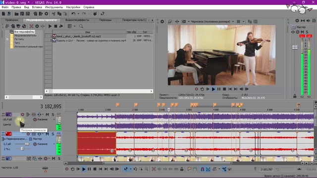317x178 pixels.
Task: Open Undo history dropdown arrow
Action: (78, 14)
